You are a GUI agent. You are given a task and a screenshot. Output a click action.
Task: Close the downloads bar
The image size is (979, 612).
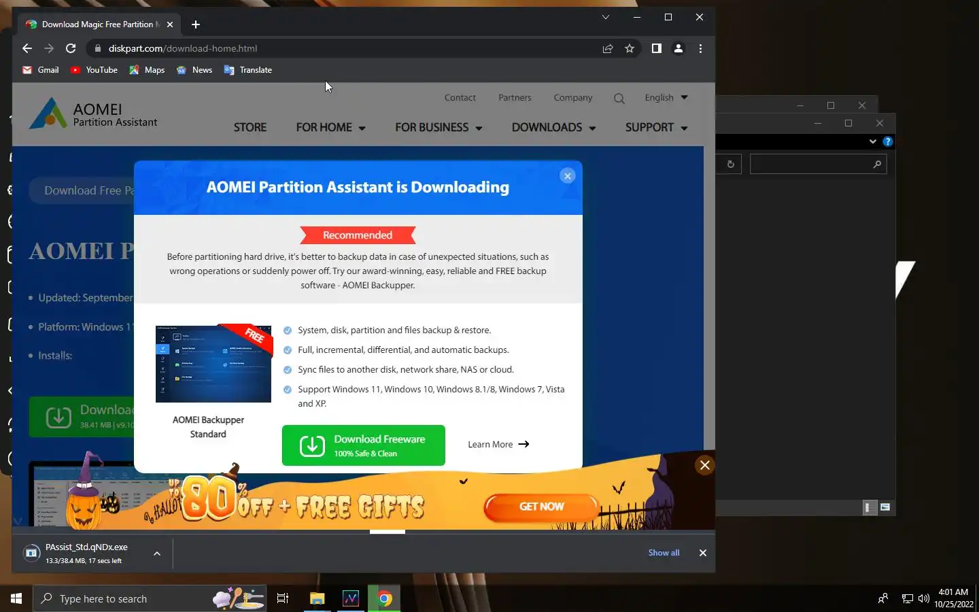(703, 553)
